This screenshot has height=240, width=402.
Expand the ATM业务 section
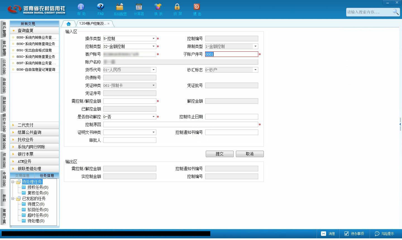[x=35, y=161]
